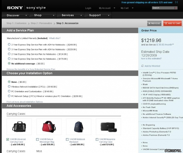The image size is (183, 153).
Task: Expand the Discover menu plus sign
Action: pyautogui.click(x=26, y=15)
